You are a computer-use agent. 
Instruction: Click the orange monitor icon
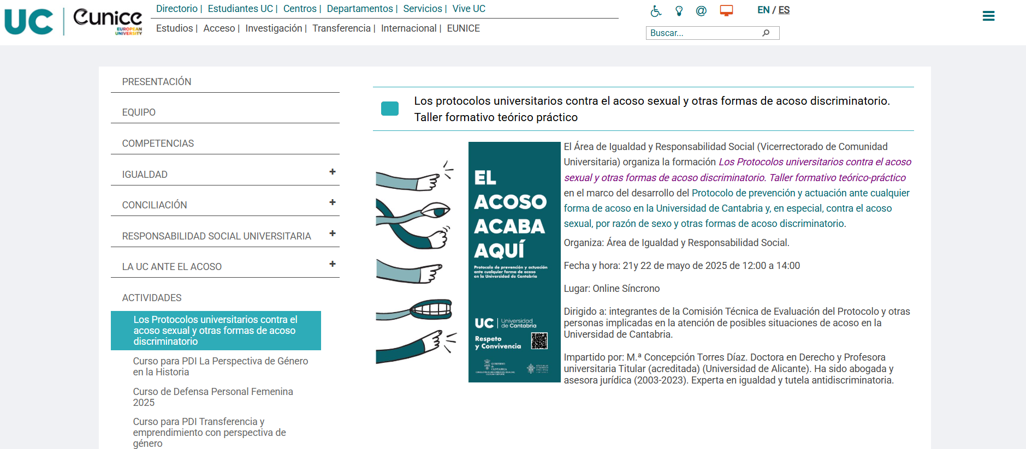726,11
